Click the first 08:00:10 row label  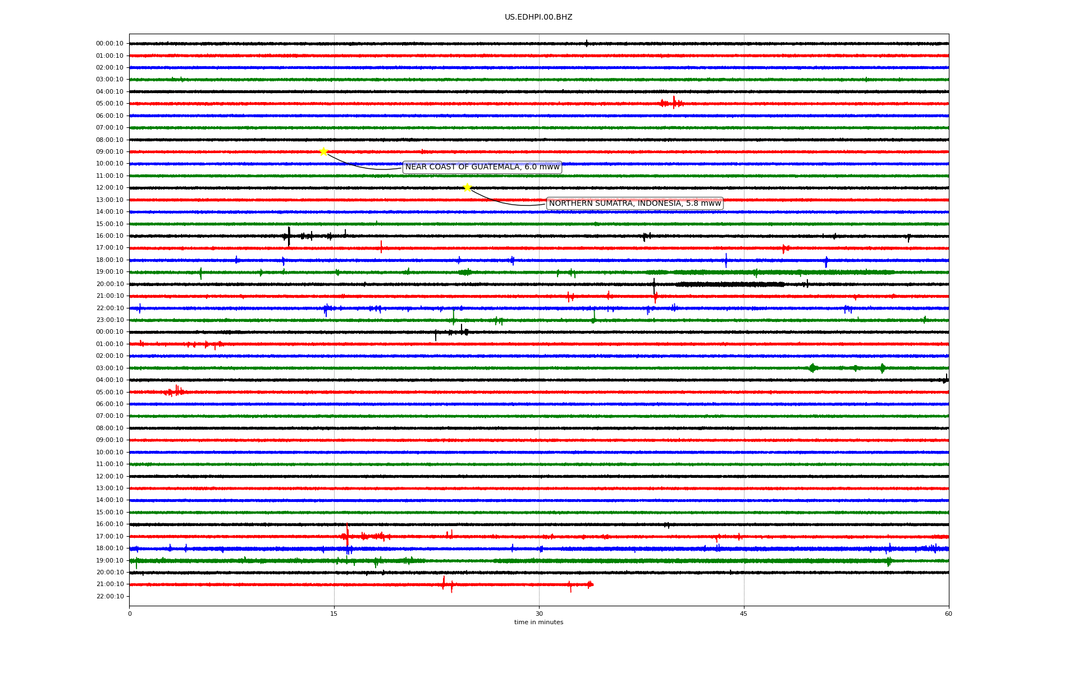[109, 140]
